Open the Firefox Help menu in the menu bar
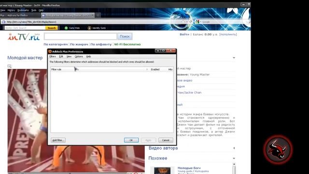Viewport: 309px width, 174px height. point(41,10)
